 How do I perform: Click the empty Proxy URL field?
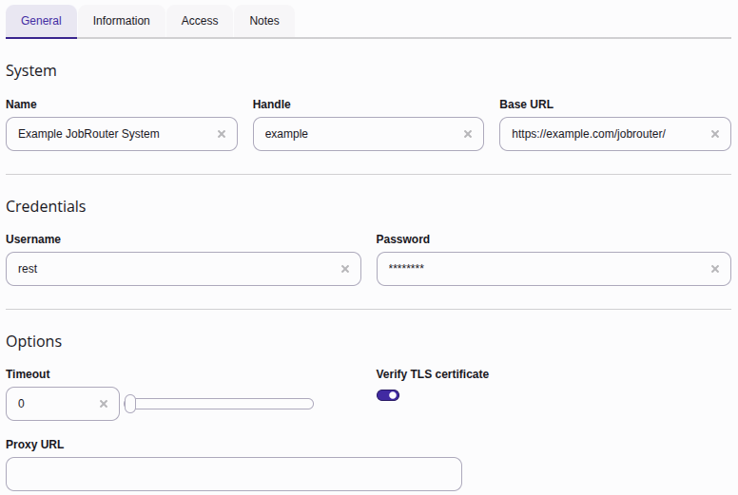tap(233, 474)
